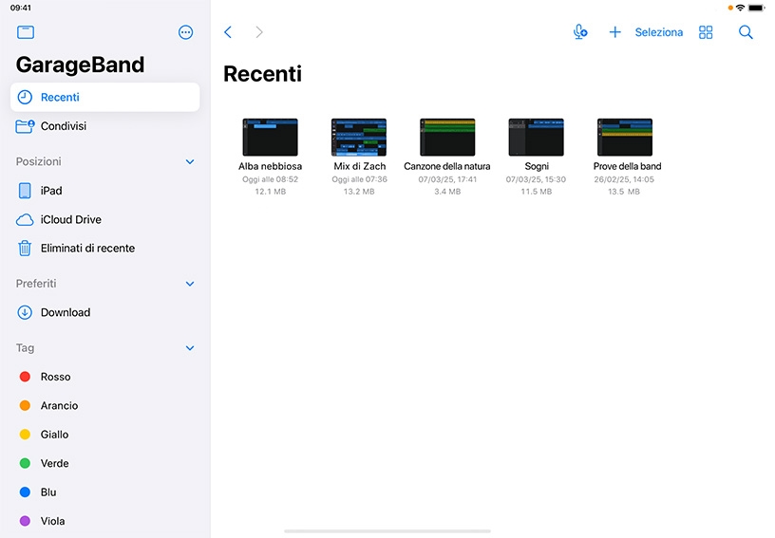Screen dimensions: 775x538
Task: Open the Prove della band thumbnail
Action: pos(625,138)
